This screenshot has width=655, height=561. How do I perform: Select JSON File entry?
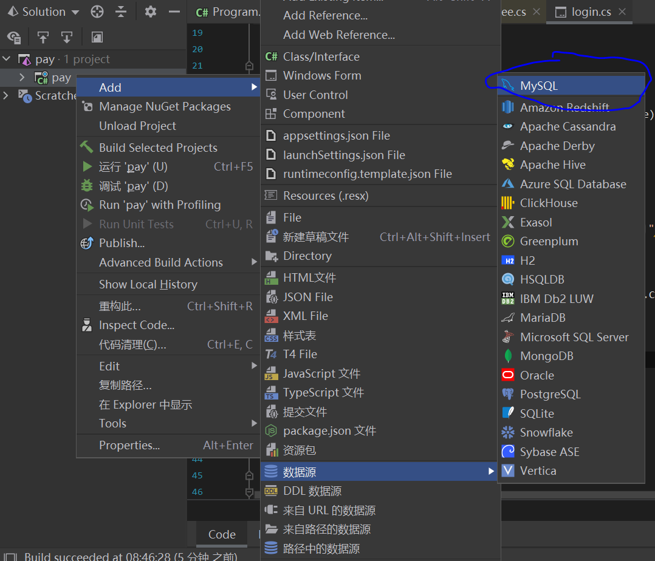[380, 297]
